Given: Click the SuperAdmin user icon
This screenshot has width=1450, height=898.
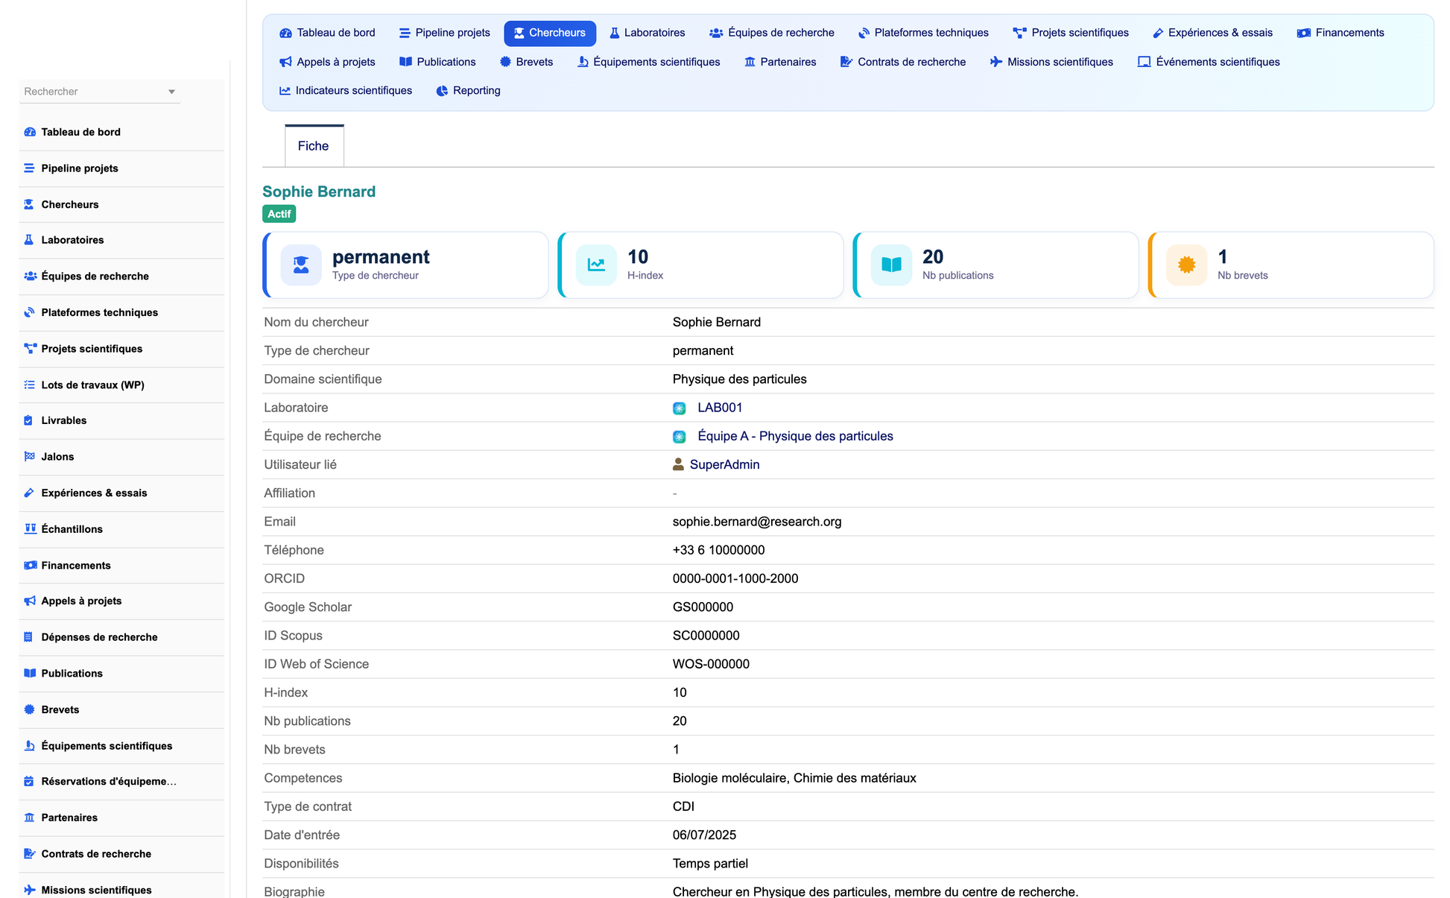Looking at the screenshot, I should 678,464.
